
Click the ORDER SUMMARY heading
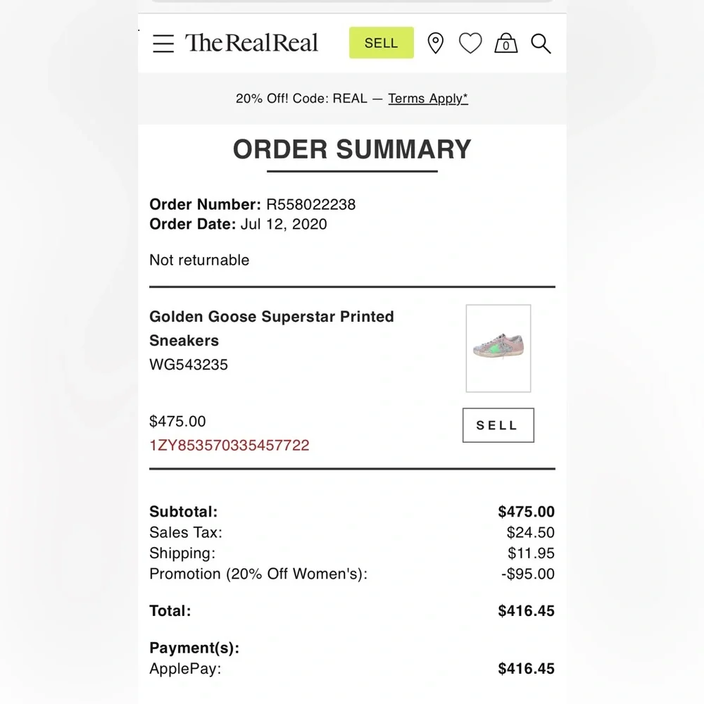tap(352, 149)
